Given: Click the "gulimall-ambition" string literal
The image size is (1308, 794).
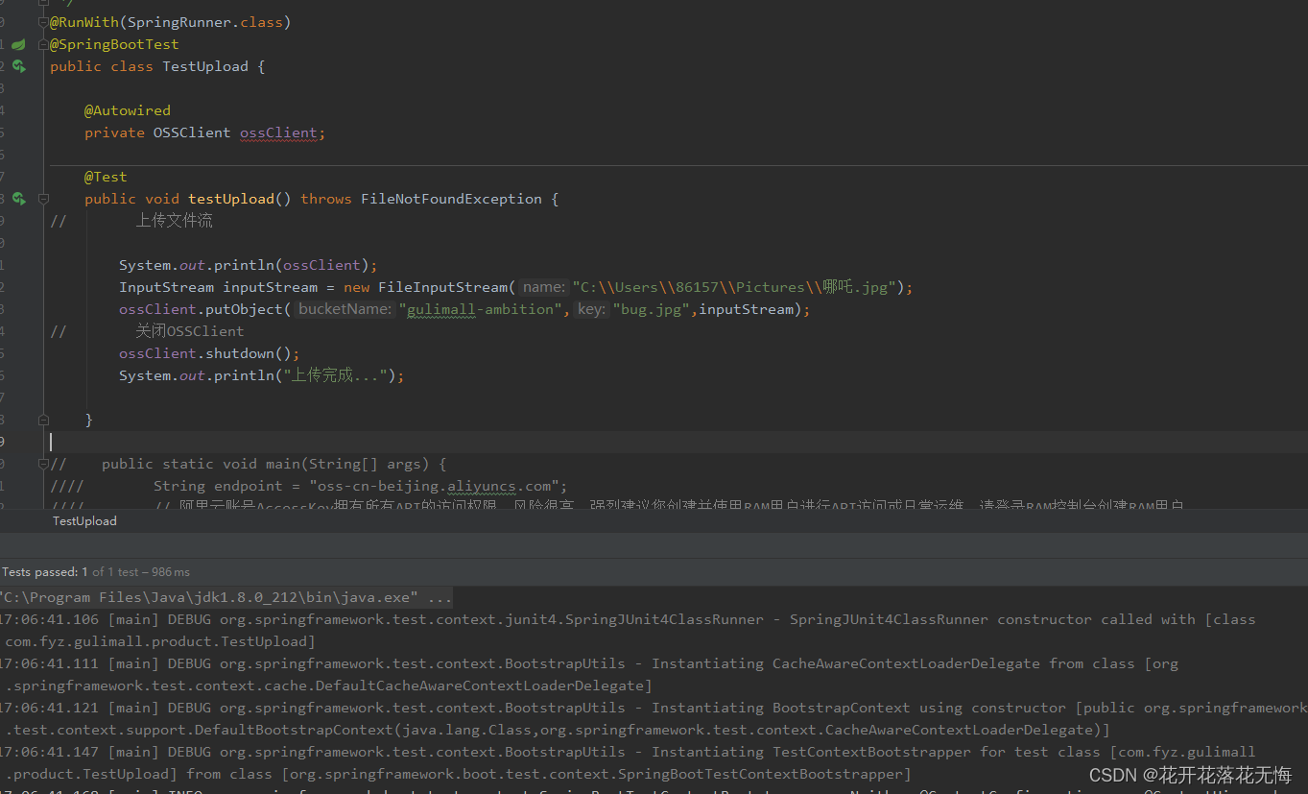Looking at the screenshot, I should click(x=481, y=309).
